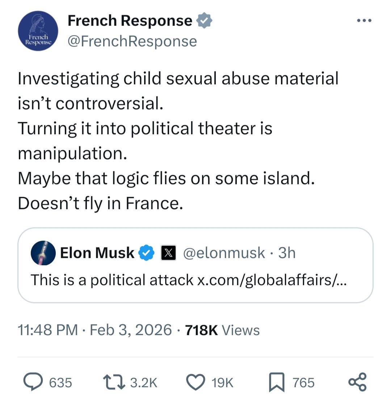Repost this post using the retweet icon
This screenshot has width=391, height=402.
click(114, 382)
